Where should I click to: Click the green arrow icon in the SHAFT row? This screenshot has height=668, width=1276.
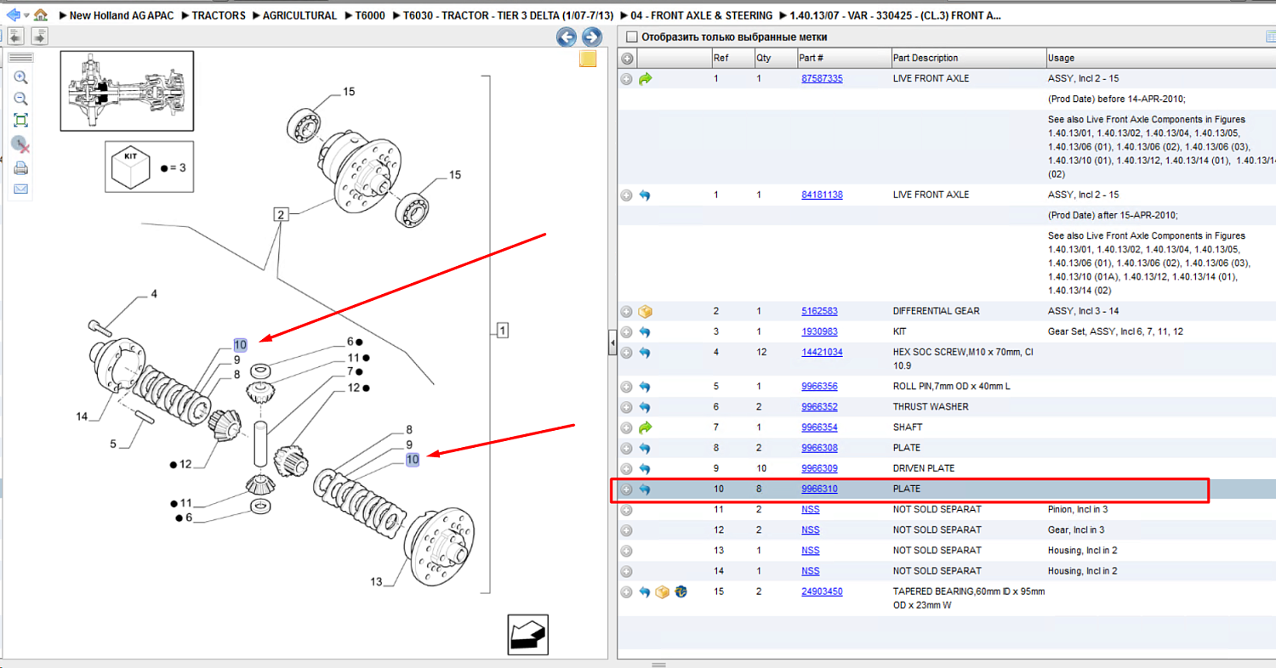click(x=645, y=427)
